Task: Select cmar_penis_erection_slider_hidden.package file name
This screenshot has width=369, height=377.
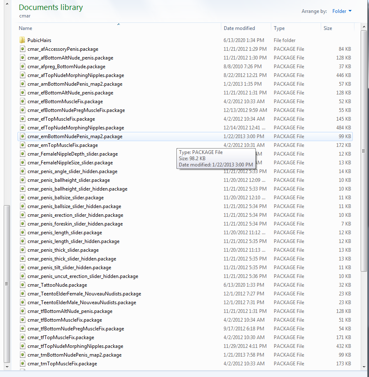Action: pyautogui.click(x=75, y=215)
